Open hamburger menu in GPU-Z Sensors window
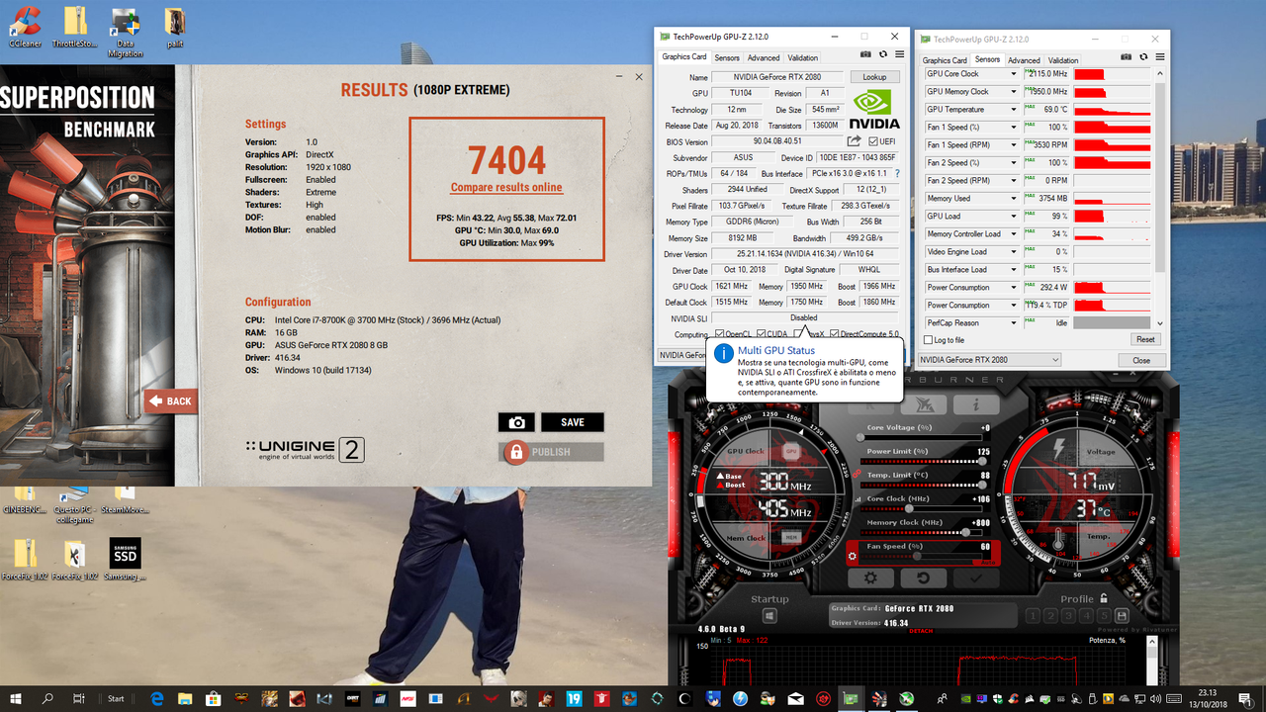 coord(1160,57)
